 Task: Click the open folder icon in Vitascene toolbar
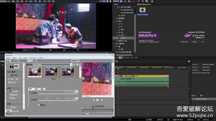(10, 60)
